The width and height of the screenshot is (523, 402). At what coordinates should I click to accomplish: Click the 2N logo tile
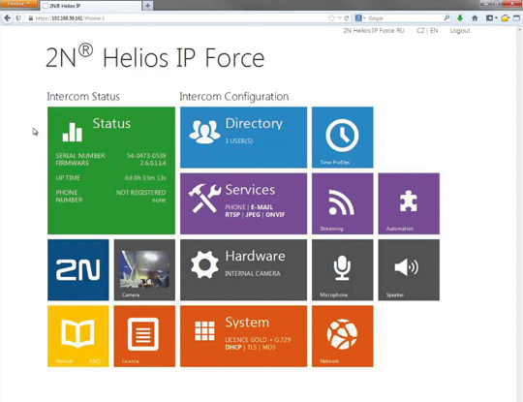[x=78, y=270]
